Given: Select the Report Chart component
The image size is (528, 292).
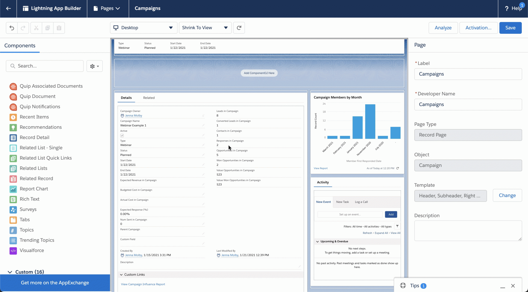Looking at the screenshot, I should point(34,189).
